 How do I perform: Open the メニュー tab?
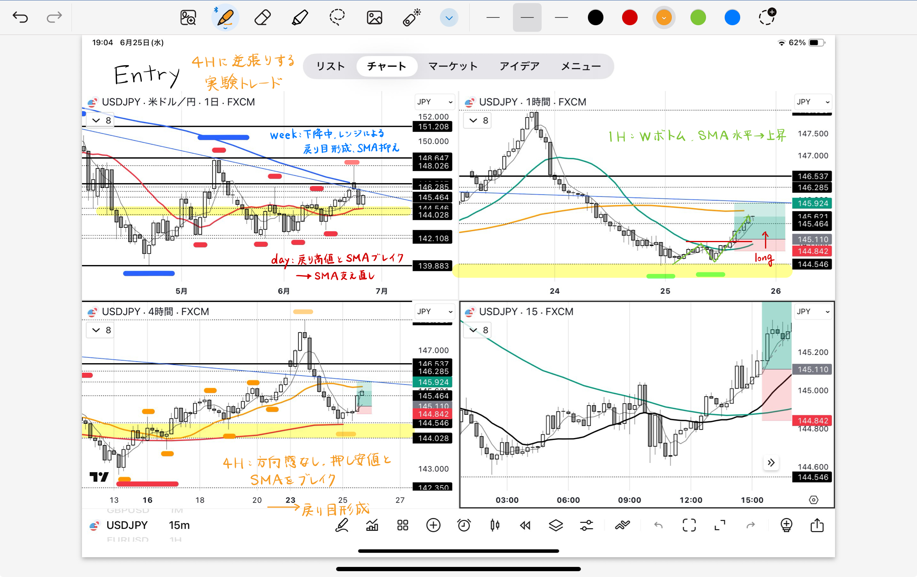coord(581,66)
